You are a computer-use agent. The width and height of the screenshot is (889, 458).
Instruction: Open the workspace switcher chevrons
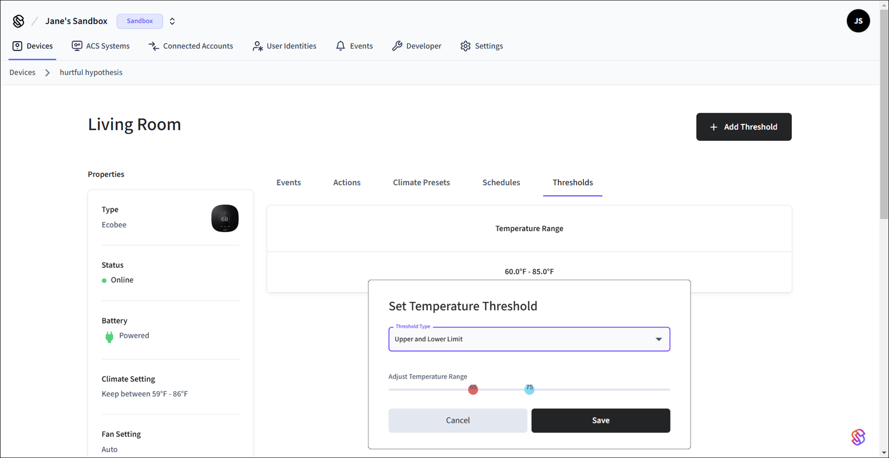coord(172,21)
